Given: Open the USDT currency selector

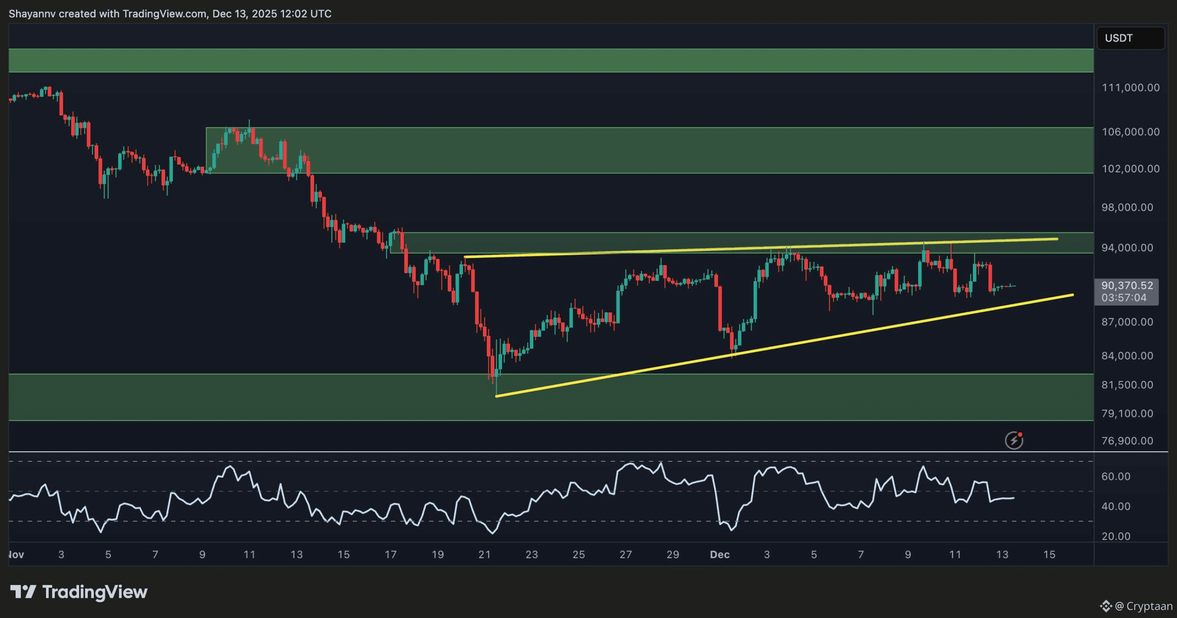Looking at the screenshot, I should [x=1130, y=38].
